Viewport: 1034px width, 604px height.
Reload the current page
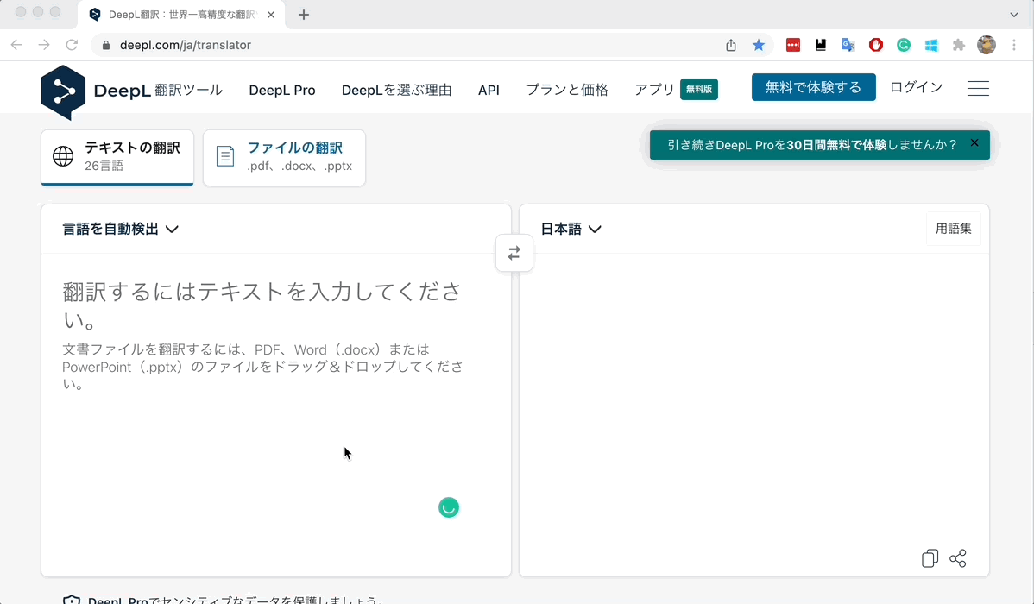click(x=72, y=45)
